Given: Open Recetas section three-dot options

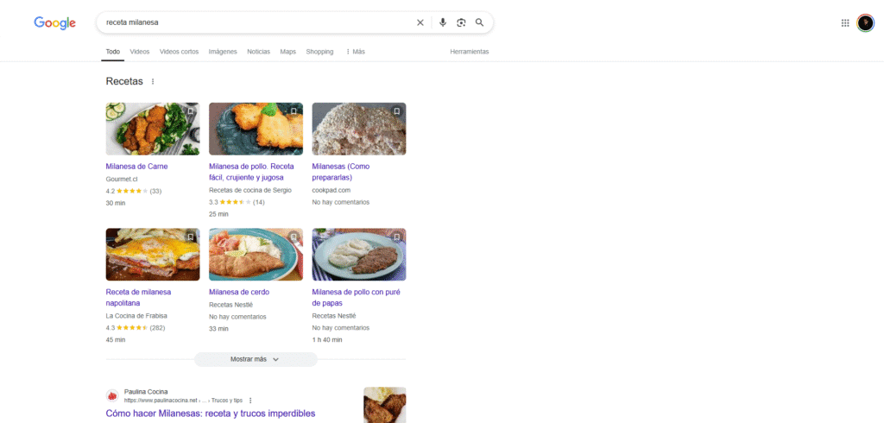Looking at the screenshot, I should pyautogui.click(x=153, y=82).
